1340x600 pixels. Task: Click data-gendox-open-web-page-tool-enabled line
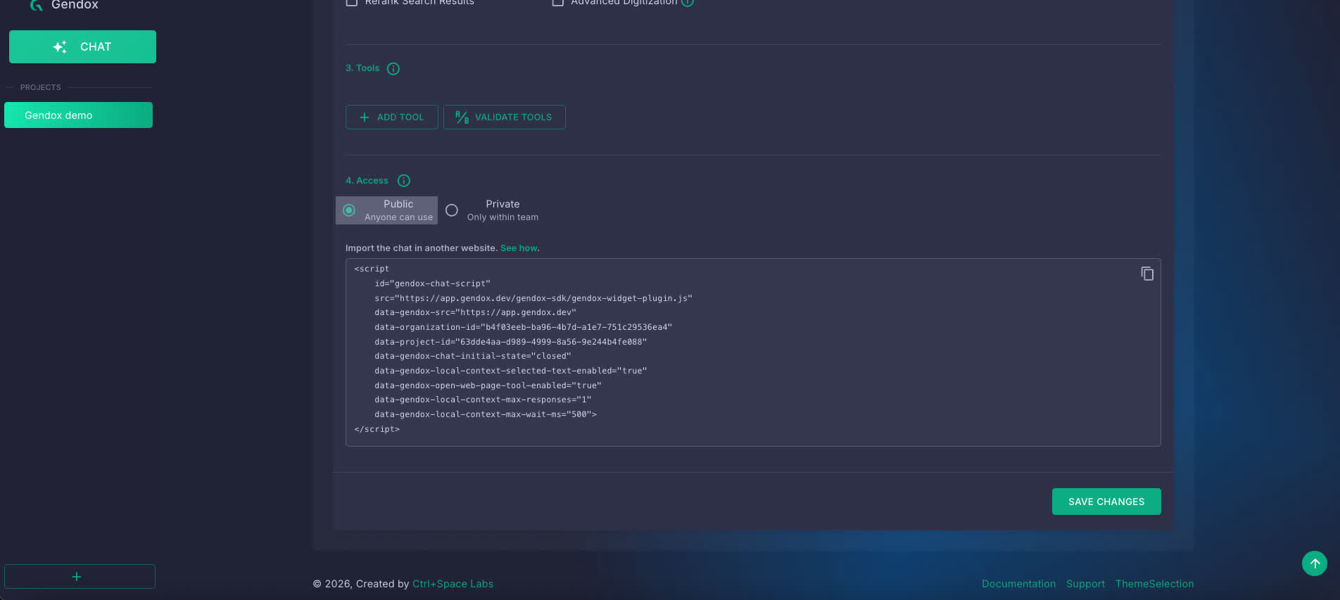488,385
